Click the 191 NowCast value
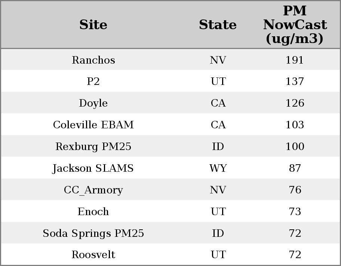 coord(295,60)
